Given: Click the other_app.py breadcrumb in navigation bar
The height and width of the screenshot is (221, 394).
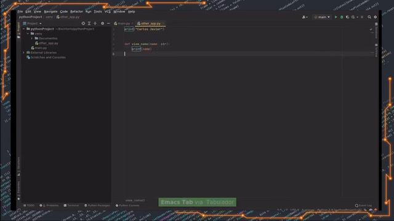Looking at the screenshot, I should [68, 17].
